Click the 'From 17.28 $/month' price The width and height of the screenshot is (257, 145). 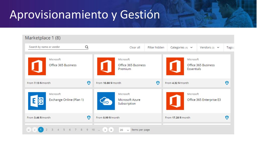coord(178,118)
